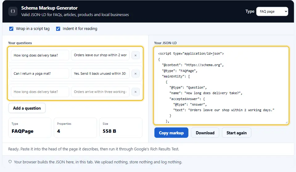Toggle Indent it for reading checkbox

click(x=58, y=29)
